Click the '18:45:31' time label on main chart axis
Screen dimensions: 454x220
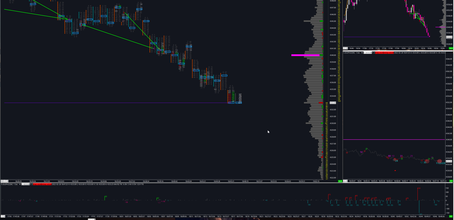click(x=231, y=181)
